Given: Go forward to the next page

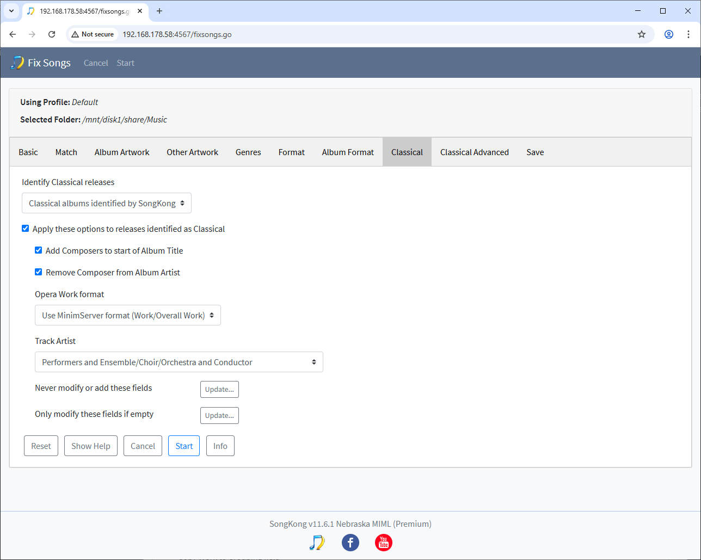Looking at the screenshot, I should [32, 34].
